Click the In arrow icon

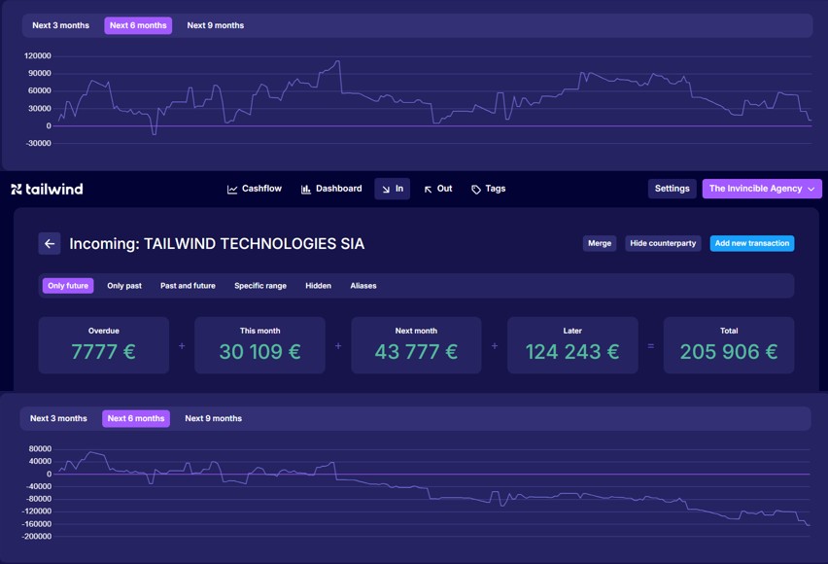386,190
